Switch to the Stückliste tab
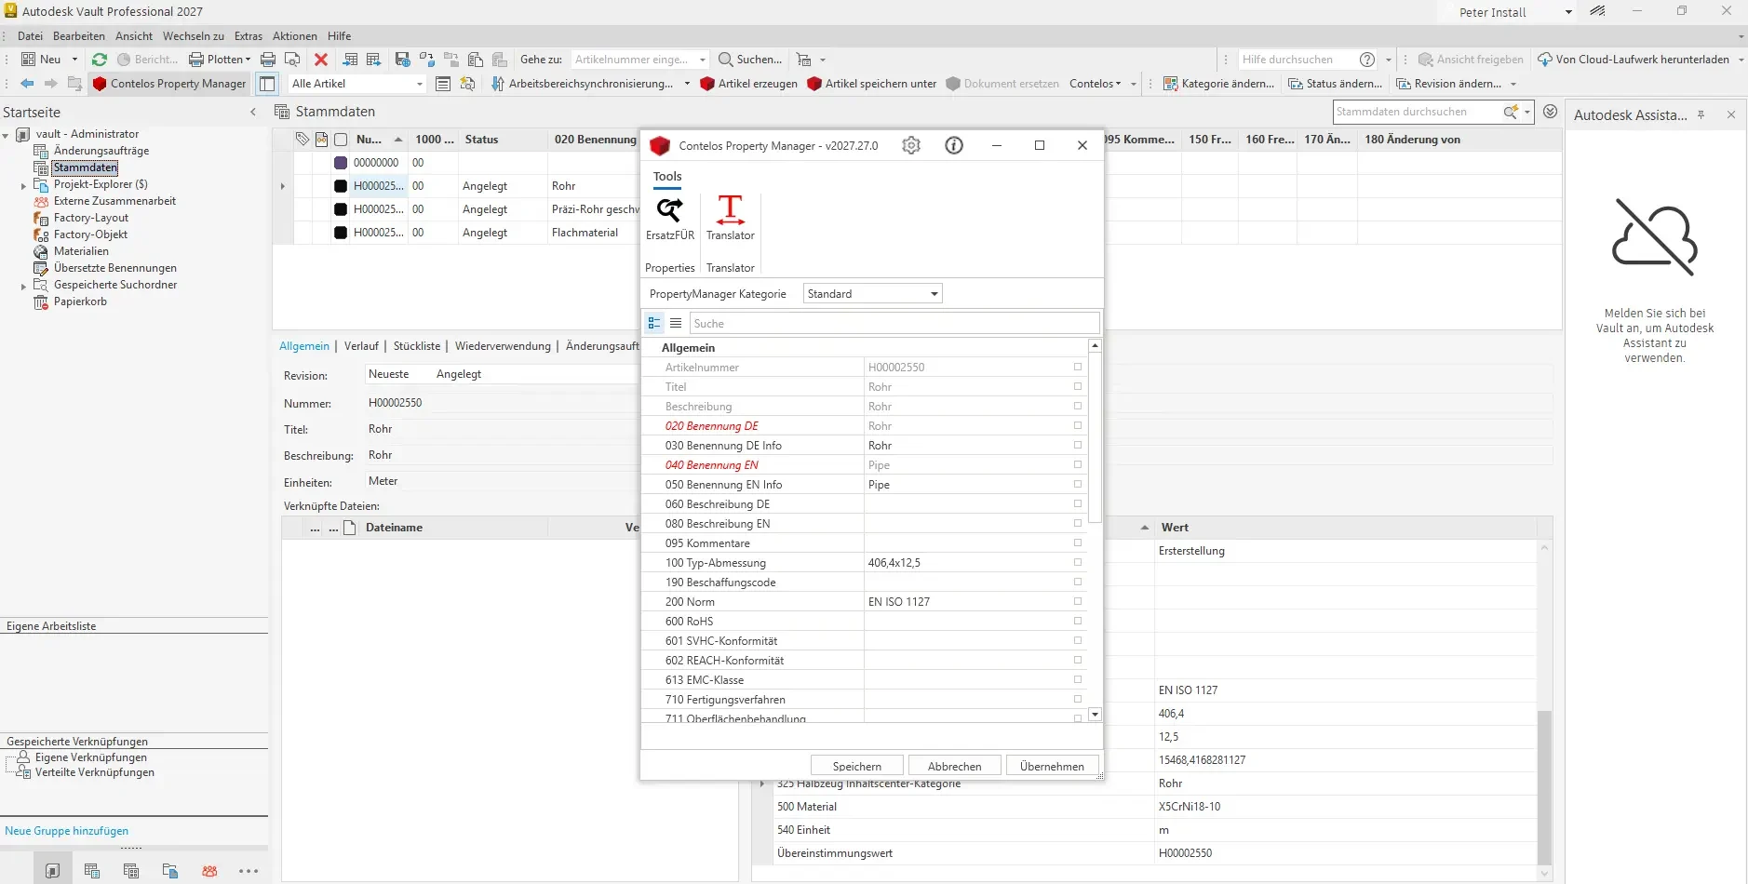 click(417, 346)
